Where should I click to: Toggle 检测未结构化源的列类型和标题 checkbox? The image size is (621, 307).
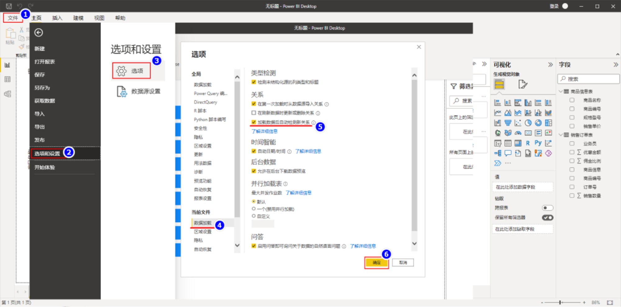(x=254, y=82)
